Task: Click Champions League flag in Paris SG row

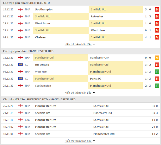Action: point(21,79)
